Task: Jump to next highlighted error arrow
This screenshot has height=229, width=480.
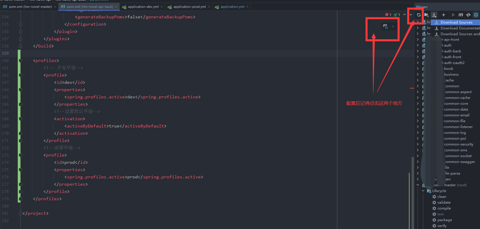Action: 411,15
